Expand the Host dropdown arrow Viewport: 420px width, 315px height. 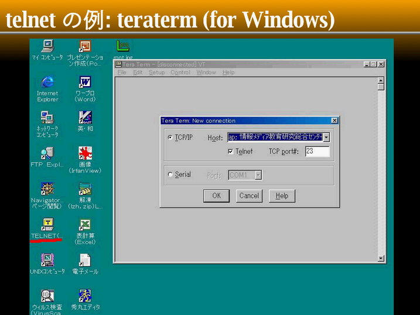pos(326,137)
